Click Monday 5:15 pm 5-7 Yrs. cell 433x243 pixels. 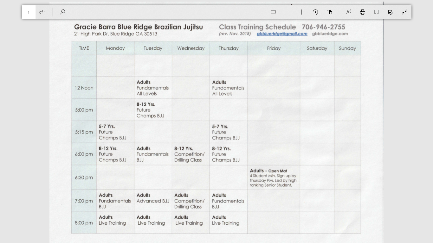[x=115, y=132]
